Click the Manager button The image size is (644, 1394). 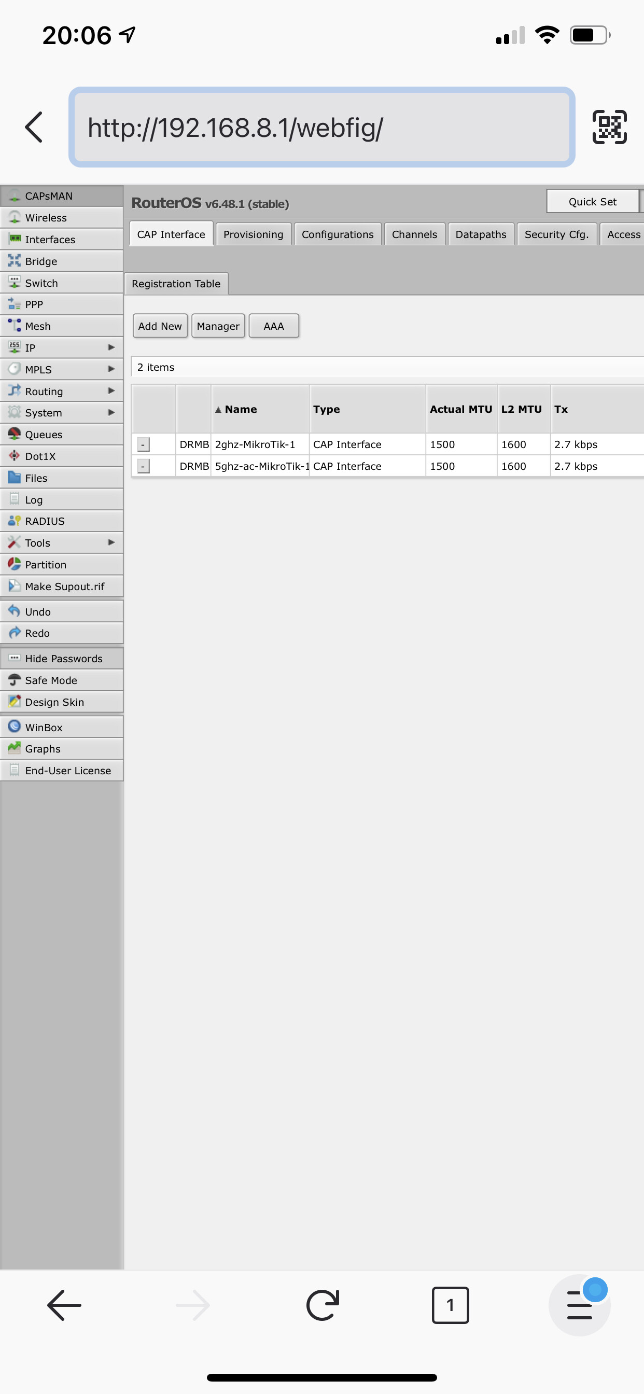(x=218, y=326)
